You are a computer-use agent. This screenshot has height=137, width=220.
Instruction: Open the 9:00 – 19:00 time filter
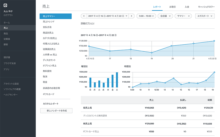pyautogui.click(x=146, y=16)
